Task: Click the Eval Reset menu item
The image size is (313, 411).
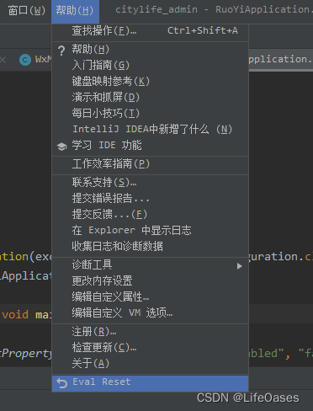Action: 150,383
